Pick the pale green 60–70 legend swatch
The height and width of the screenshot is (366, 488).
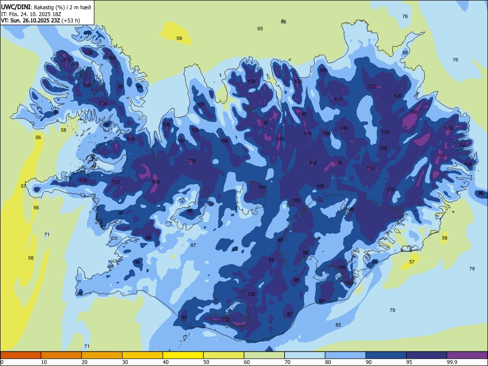(x=264, y=355)
